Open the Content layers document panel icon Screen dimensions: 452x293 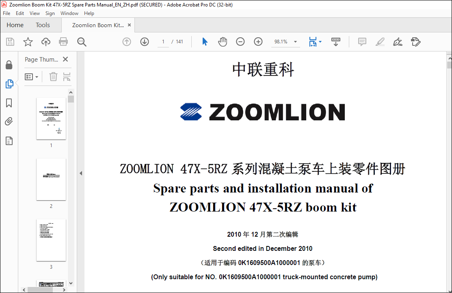click(9, 141)
